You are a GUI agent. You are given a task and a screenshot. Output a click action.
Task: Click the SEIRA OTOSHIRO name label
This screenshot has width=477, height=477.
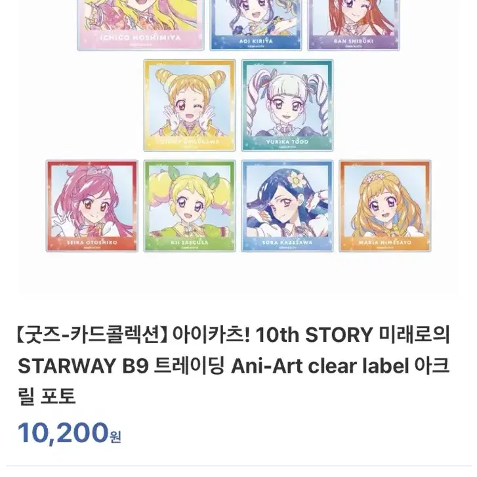[x=92, y=243]
